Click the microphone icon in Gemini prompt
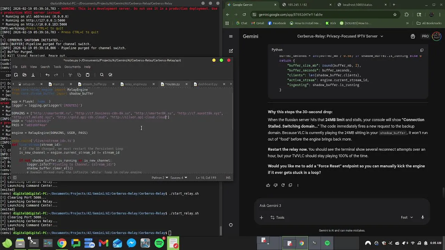 pos(423,217)
